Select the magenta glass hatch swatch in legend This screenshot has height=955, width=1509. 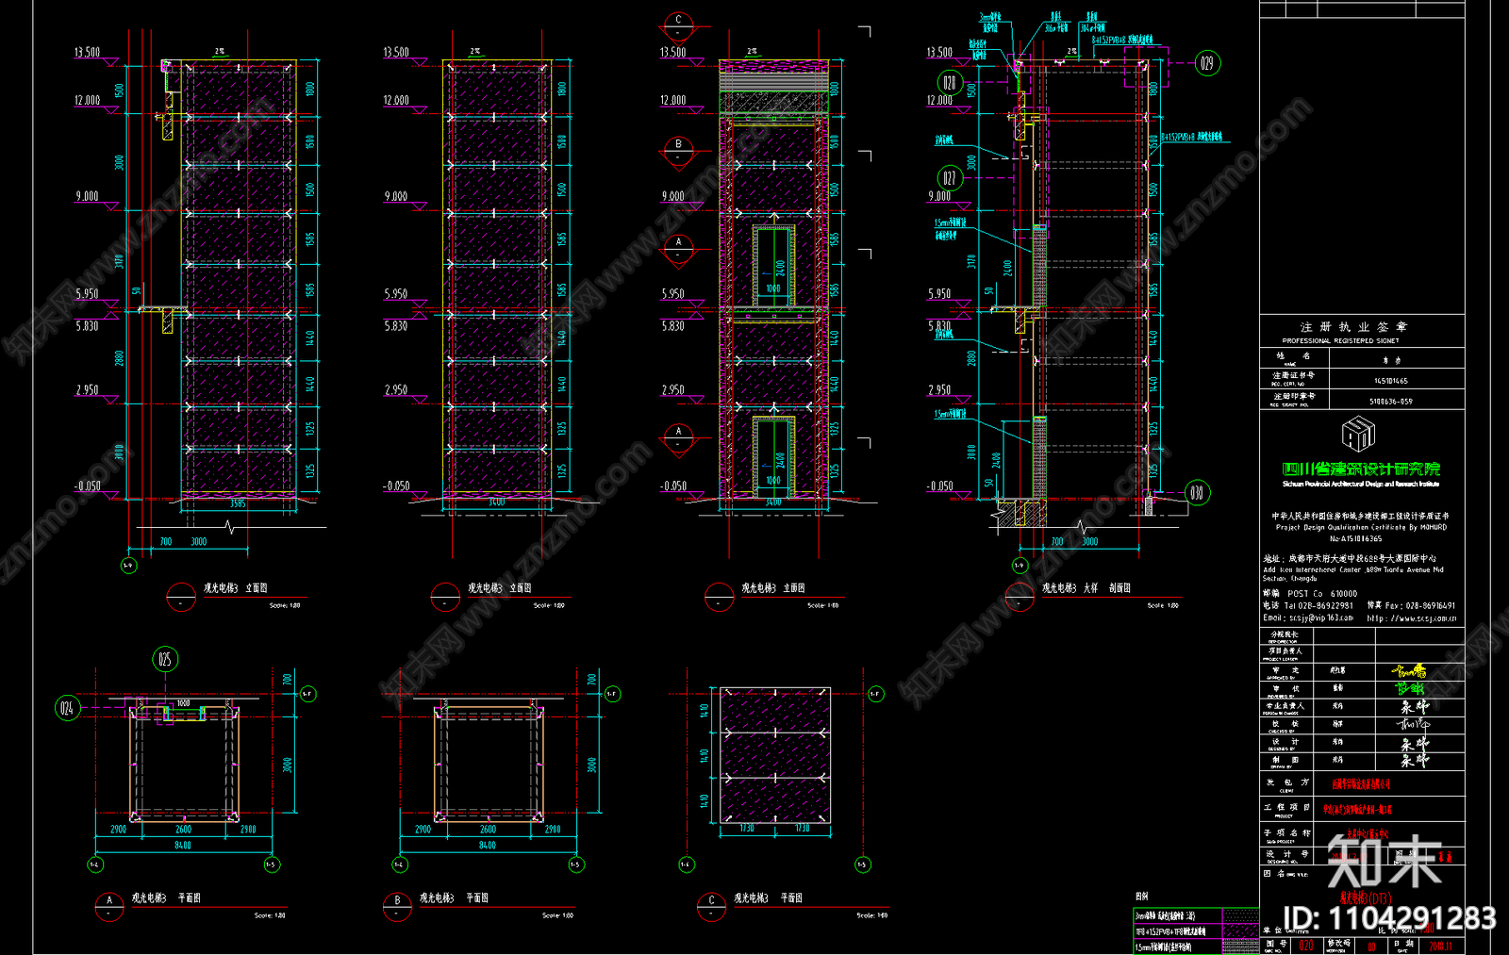point(1240,930)
